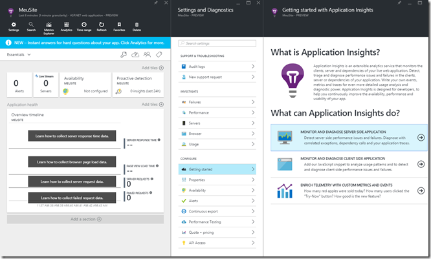Open Enrich Telemetry with Custom Metrics
The height and width of the screenshot is (259, 431).
pos(349,191)
